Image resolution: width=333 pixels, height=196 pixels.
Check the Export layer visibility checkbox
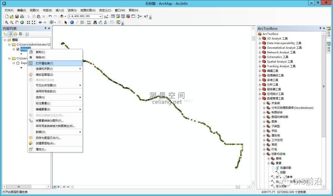(x=18, y=63)
